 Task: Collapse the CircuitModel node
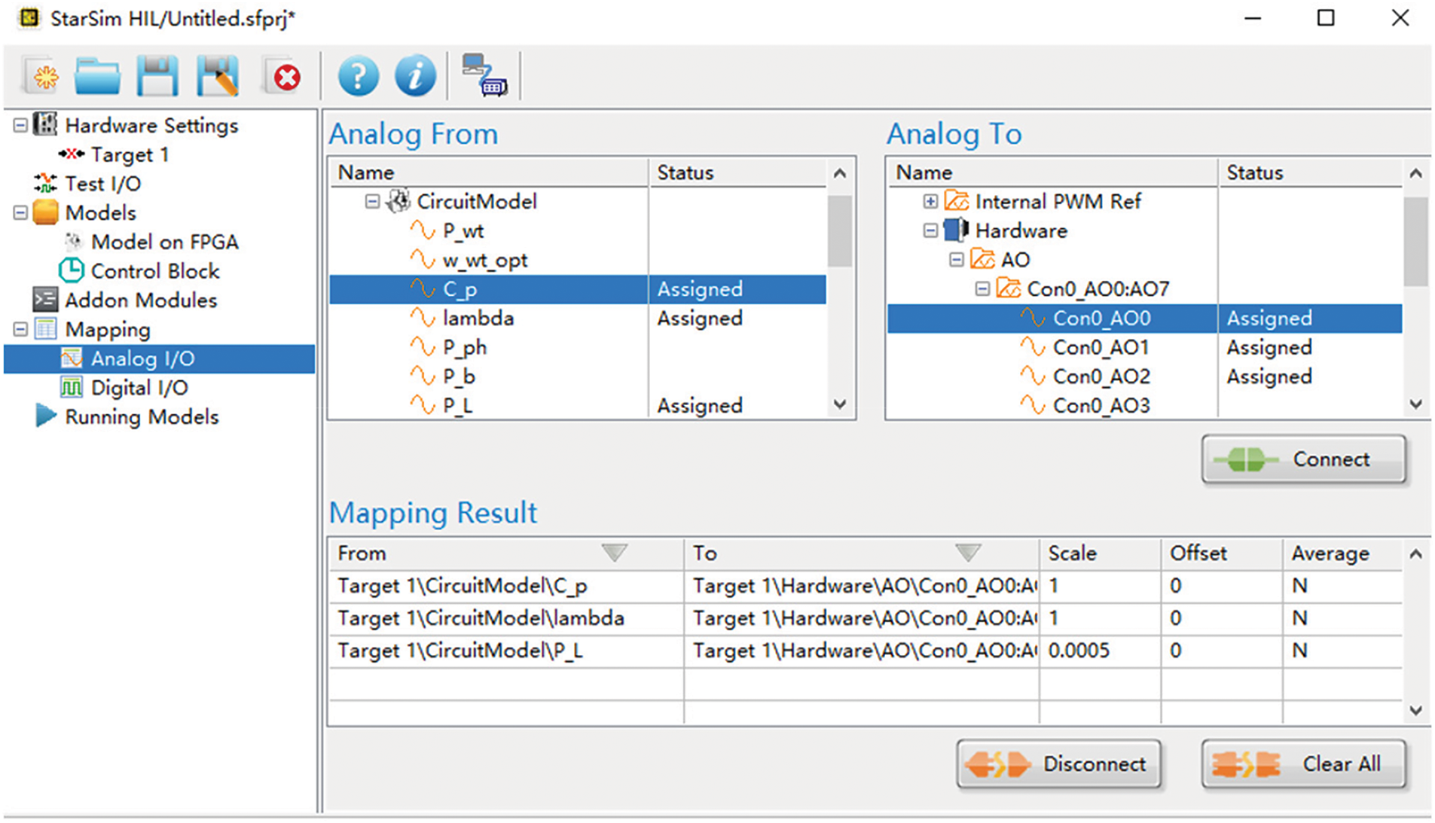point(372,201)
